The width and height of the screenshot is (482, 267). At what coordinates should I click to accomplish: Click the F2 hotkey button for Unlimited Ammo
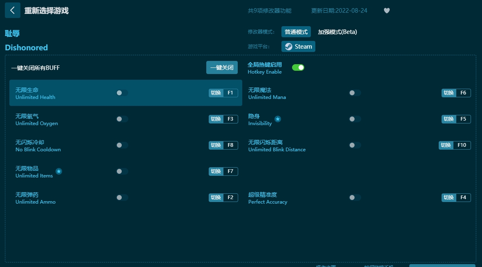223,197
